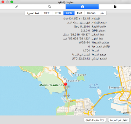Select the speed value 1.704

pos(86,51)
